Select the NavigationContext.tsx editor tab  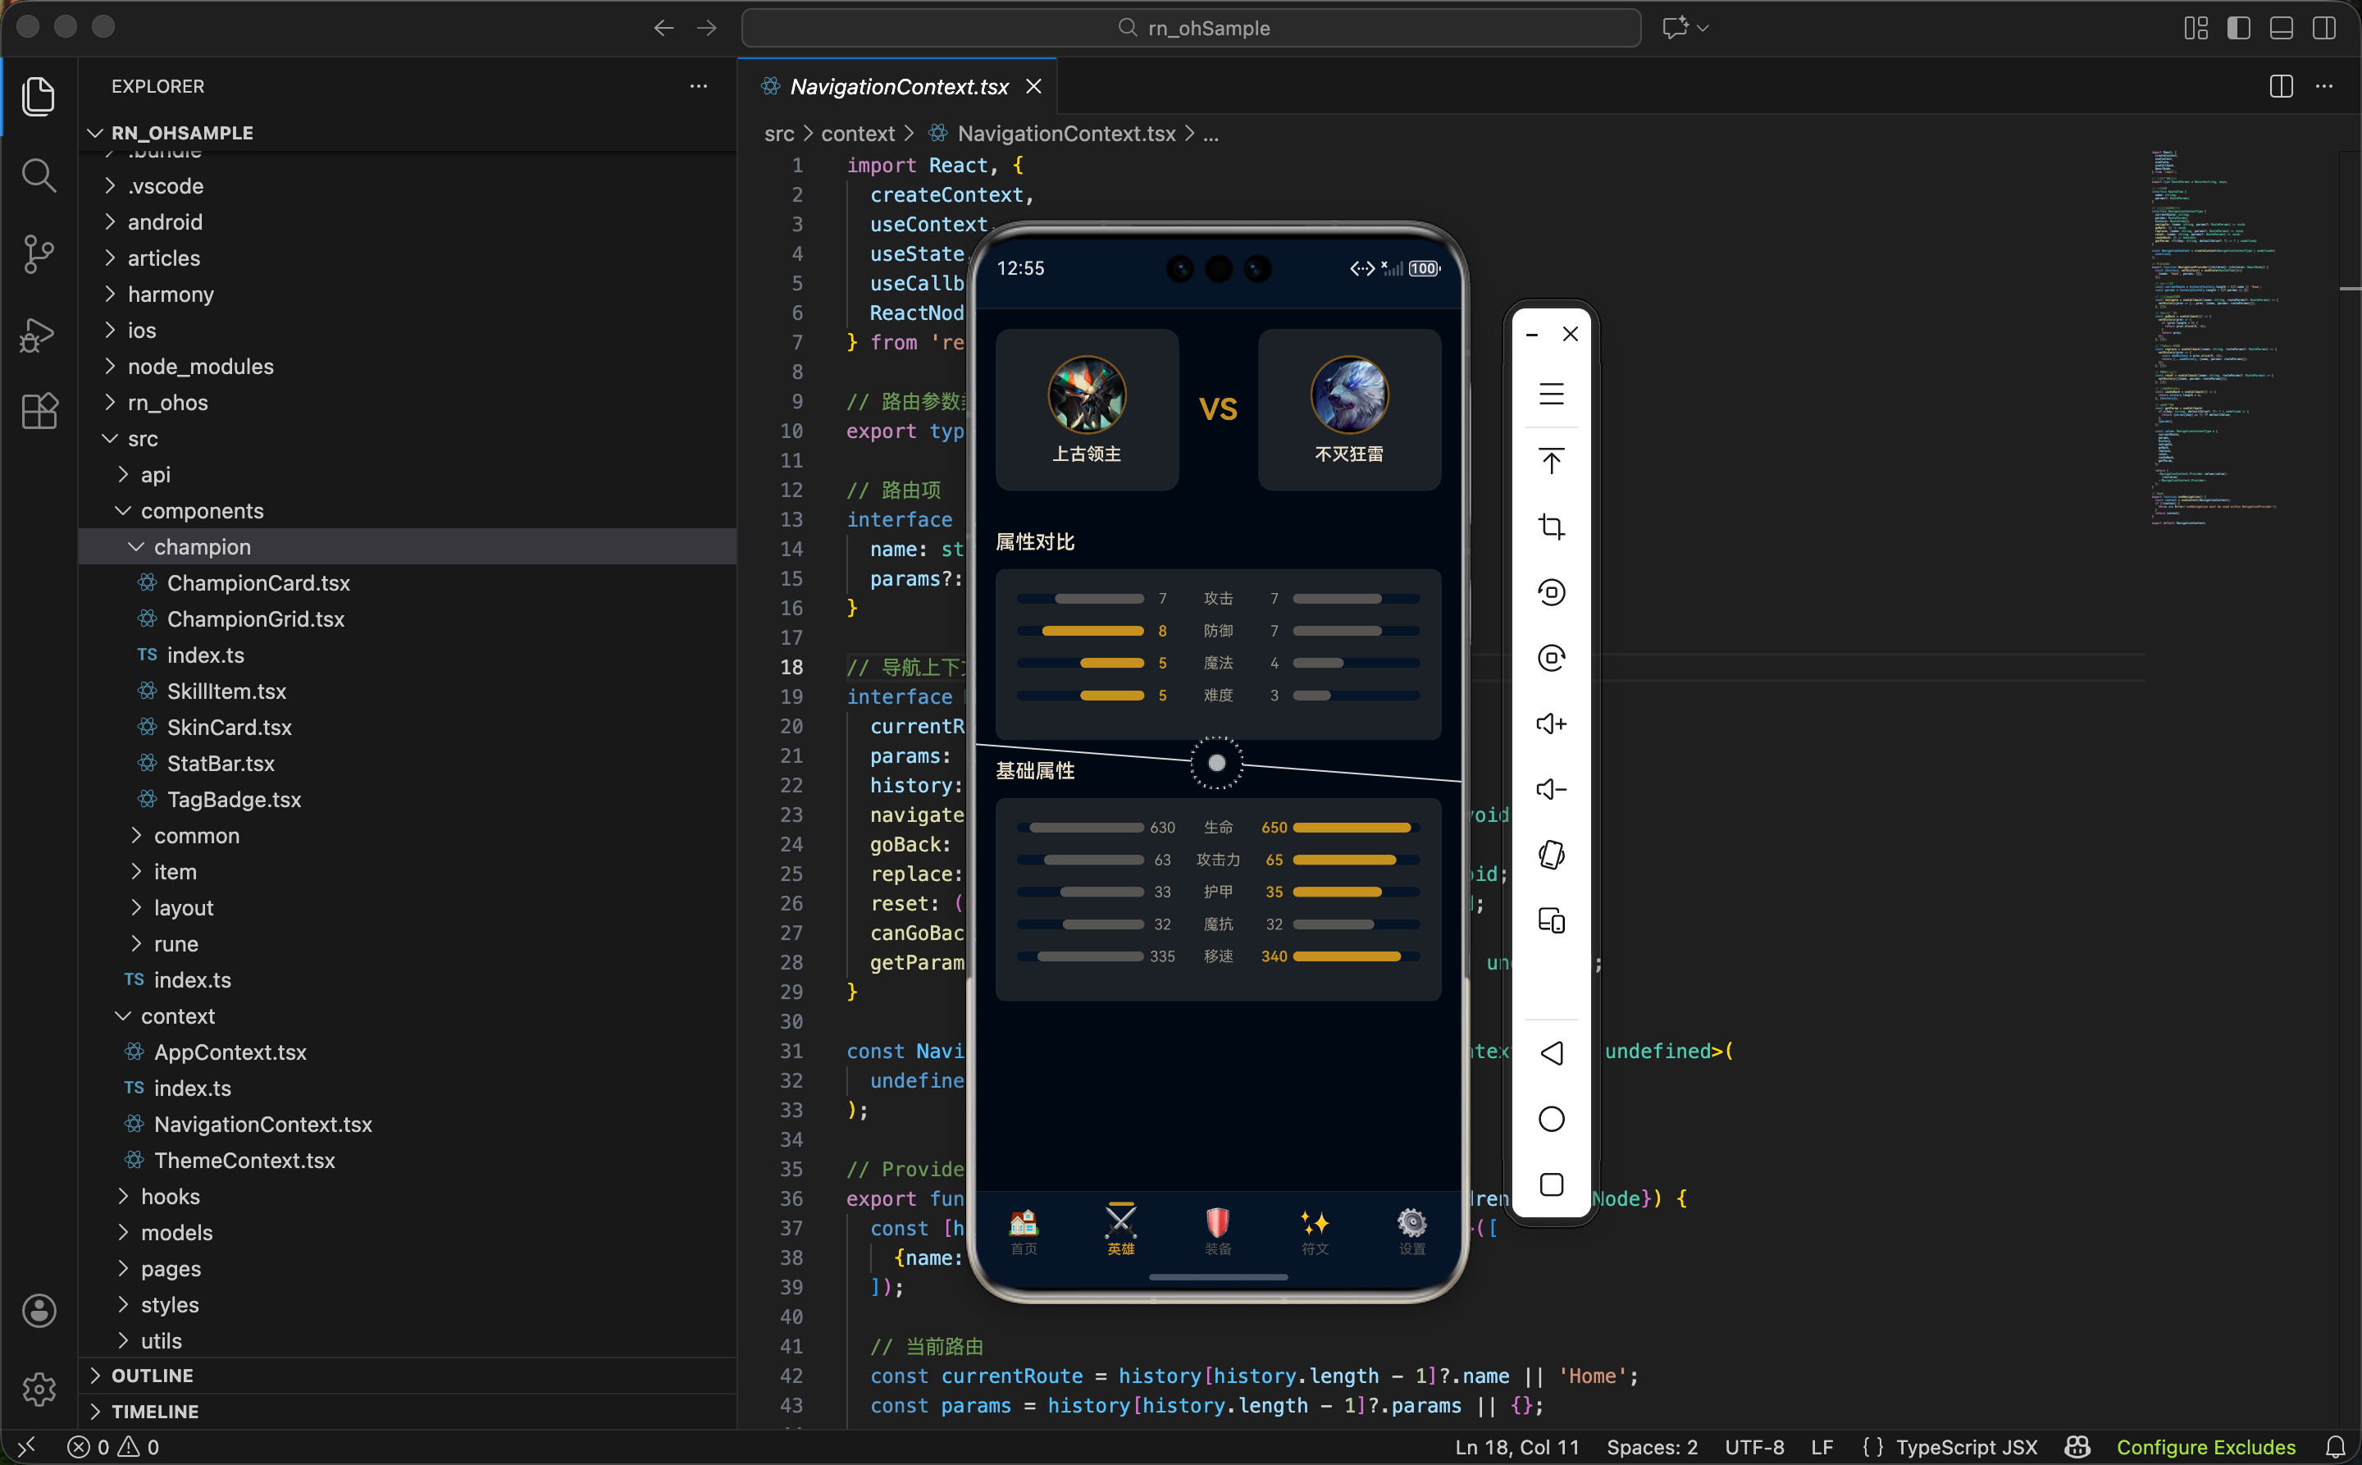coord(898,86)
